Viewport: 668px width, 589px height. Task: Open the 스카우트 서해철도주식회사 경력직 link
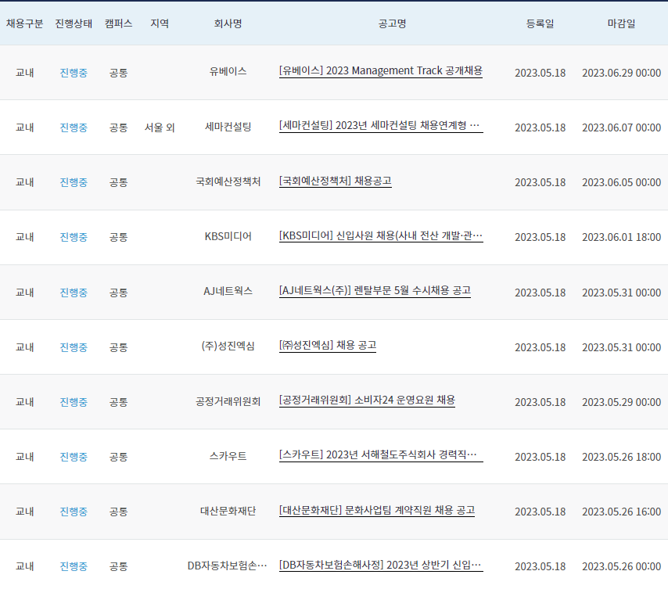(x=380, y=454)
